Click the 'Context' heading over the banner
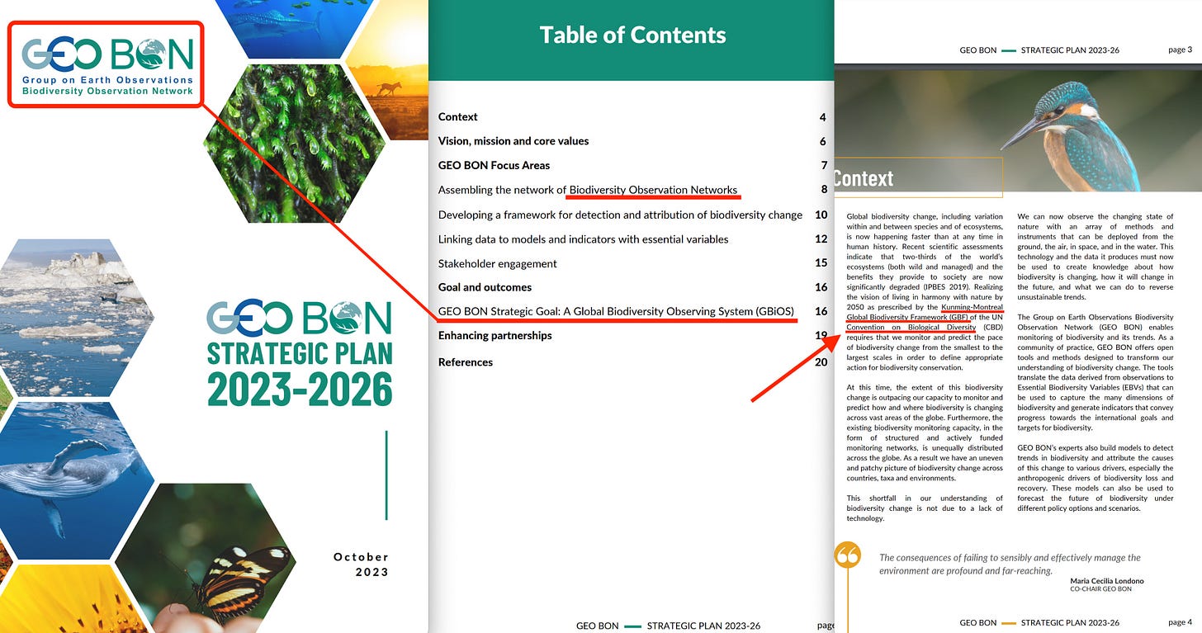The image size is (1202, 633). tap(864, 178)
